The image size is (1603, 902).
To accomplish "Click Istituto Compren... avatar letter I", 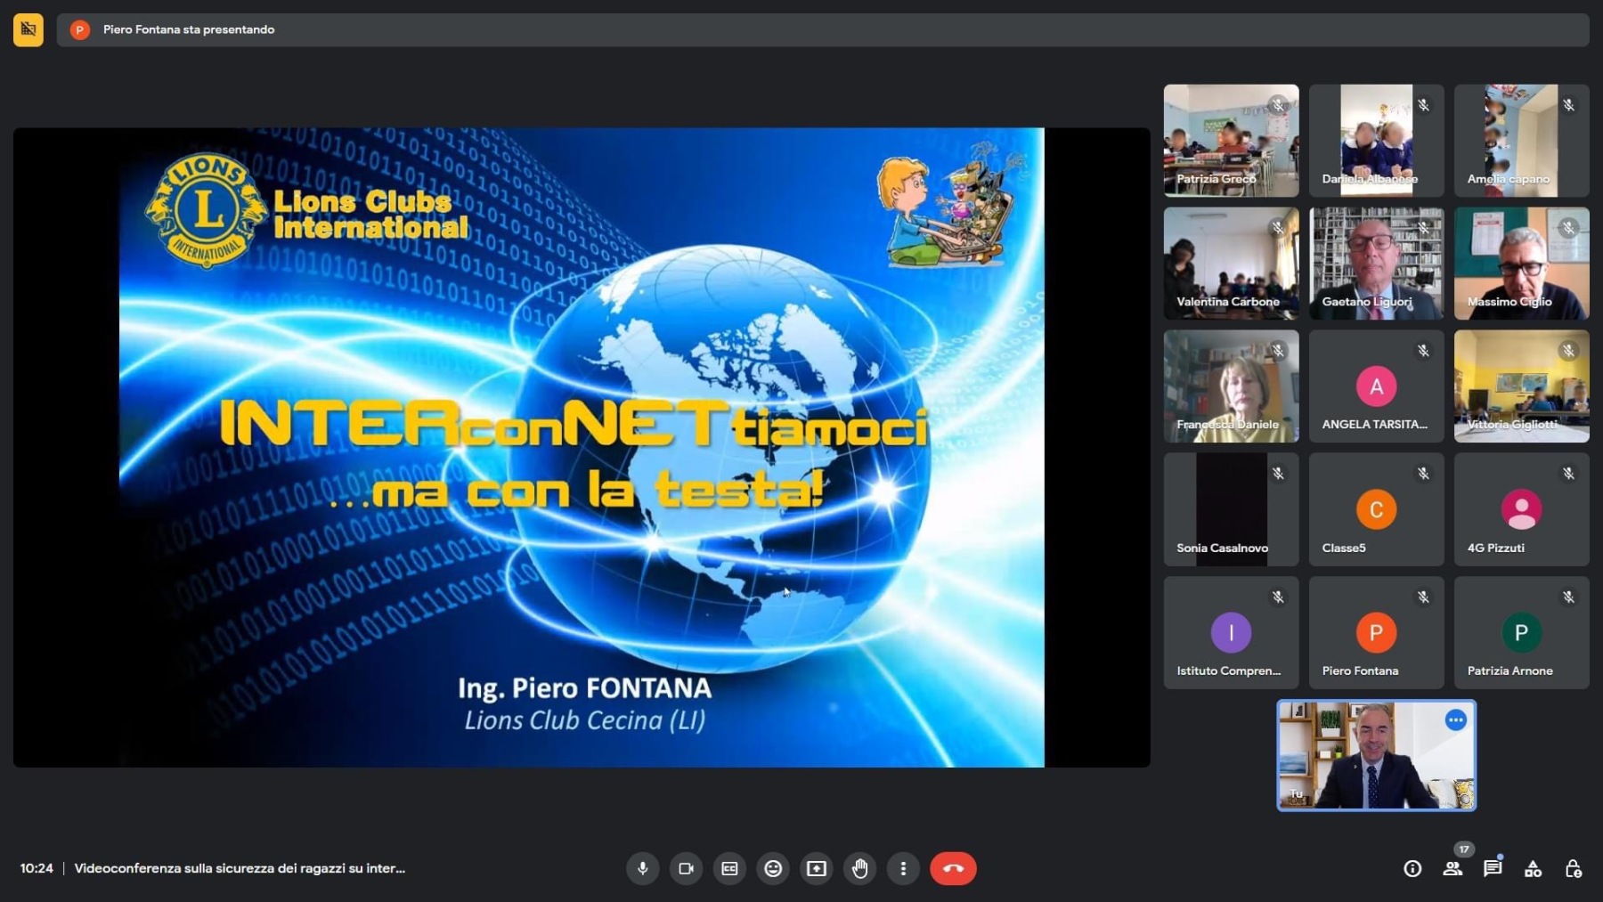I will (1231, 632).
